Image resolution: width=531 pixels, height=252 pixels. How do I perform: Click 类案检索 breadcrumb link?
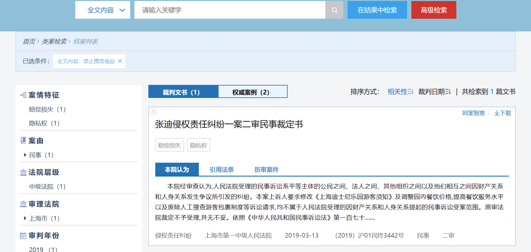(54, 42)
